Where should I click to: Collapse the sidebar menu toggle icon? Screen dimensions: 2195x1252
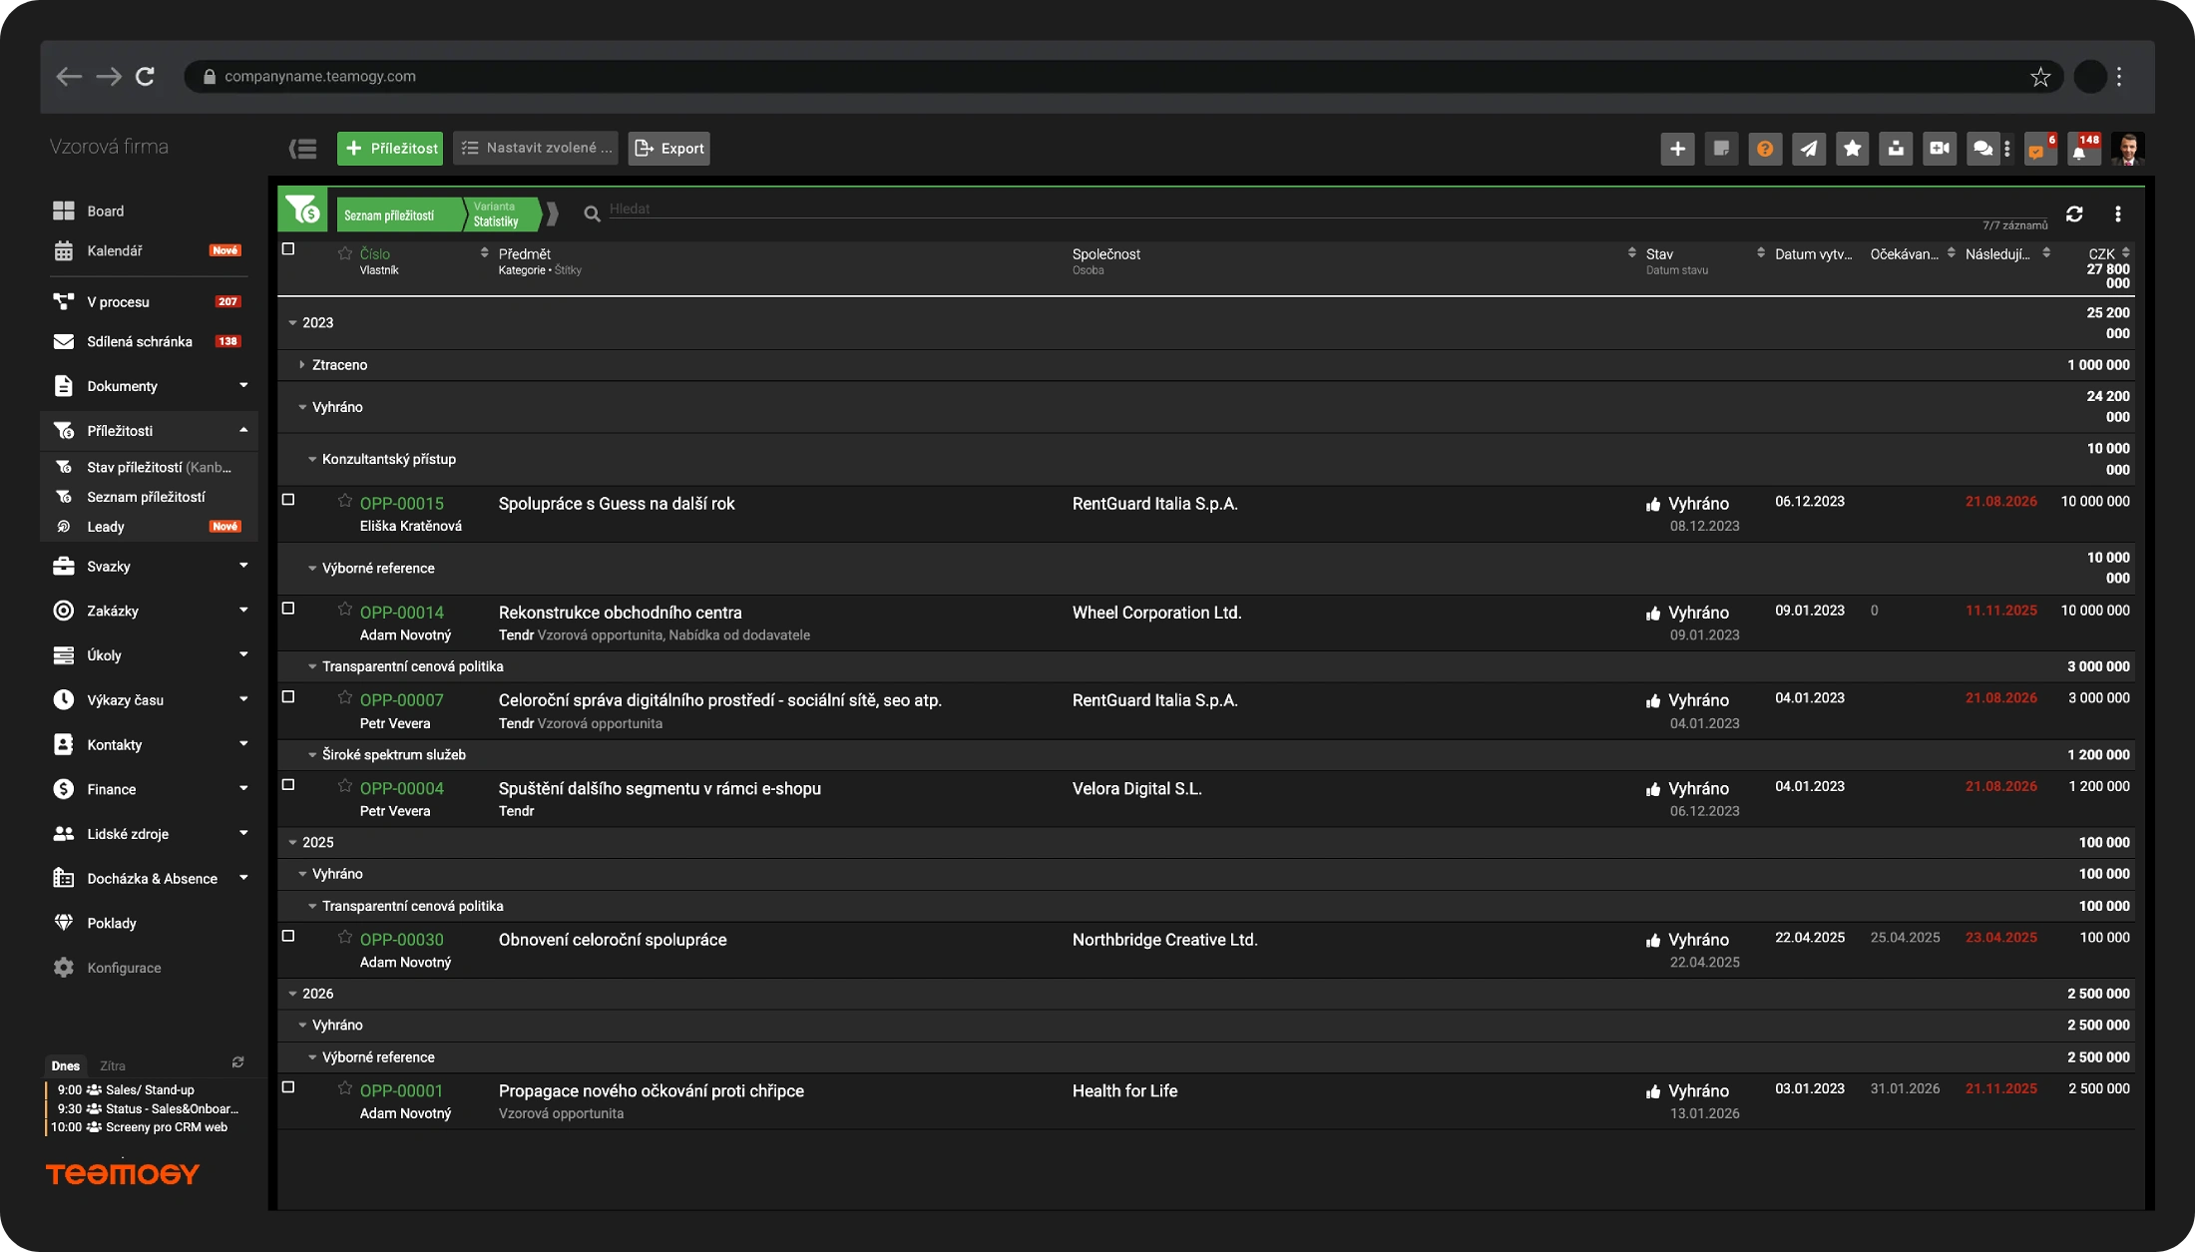[x=303, y=149]
